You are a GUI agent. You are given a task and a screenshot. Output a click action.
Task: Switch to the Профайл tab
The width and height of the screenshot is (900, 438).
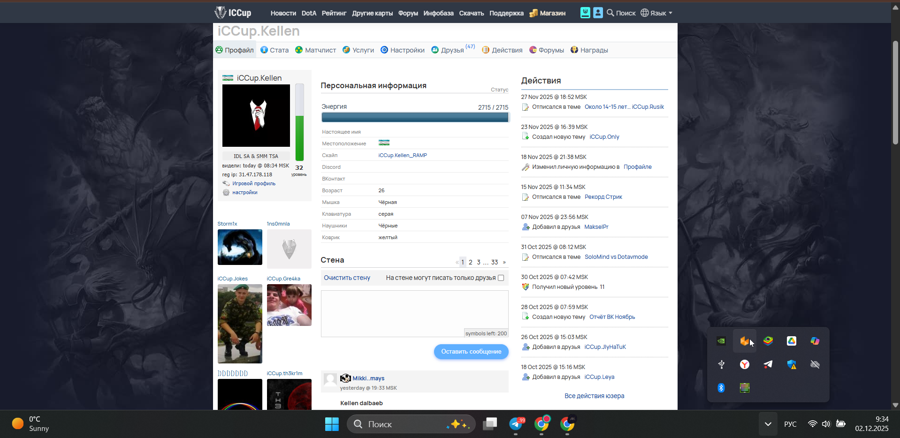pos(235,50)
